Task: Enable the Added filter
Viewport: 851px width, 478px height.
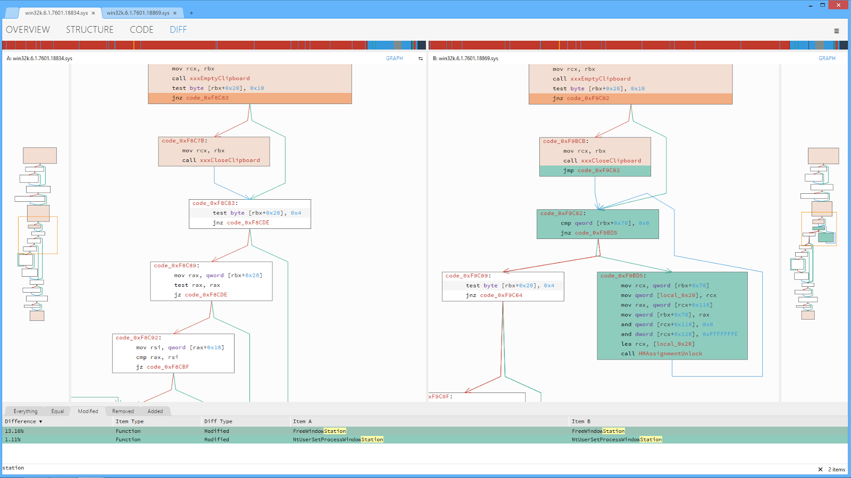Action: click(155, 411)
